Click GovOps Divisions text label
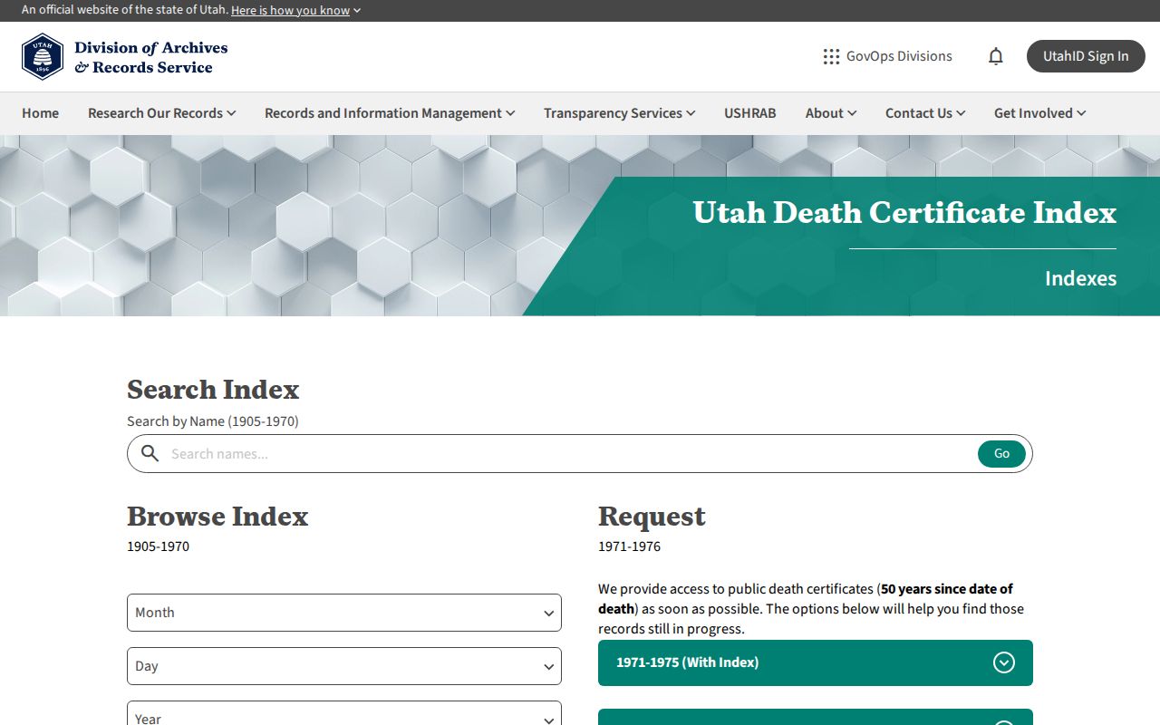Image resolution: width=1160 pixels, height=725 pixels. [899, 56]
